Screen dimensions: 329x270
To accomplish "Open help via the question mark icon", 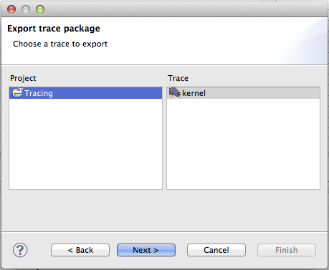I will pyautogui.click(x=20, y=250).
